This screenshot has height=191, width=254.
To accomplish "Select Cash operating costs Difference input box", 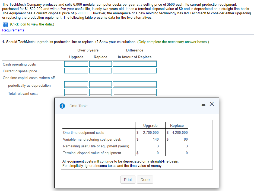I will 135,64.
